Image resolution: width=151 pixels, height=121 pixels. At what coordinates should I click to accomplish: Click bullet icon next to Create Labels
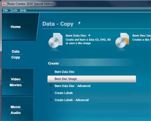coord(51,92)
